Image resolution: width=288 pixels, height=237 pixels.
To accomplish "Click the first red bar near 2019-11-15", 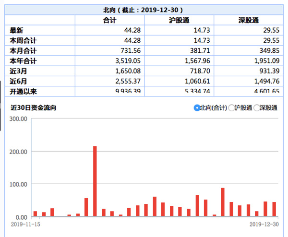I will pyautogui.click(x=35, y=213).
